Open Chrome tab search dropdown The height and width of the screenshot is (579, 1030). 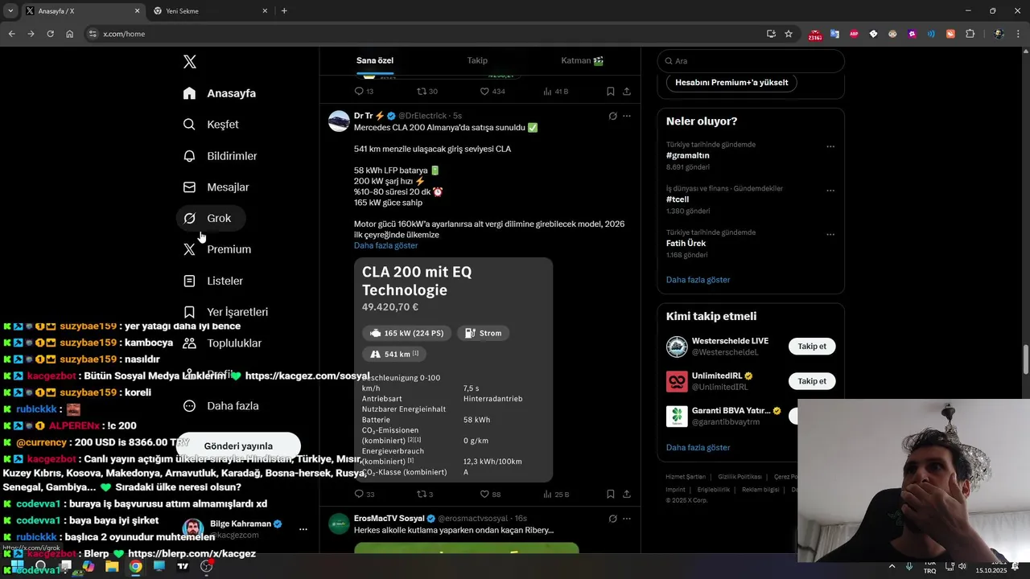[x=10, y=11]
